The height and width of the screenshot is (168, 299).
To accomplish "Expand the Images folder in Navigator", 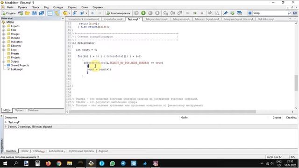I will 3,34.
